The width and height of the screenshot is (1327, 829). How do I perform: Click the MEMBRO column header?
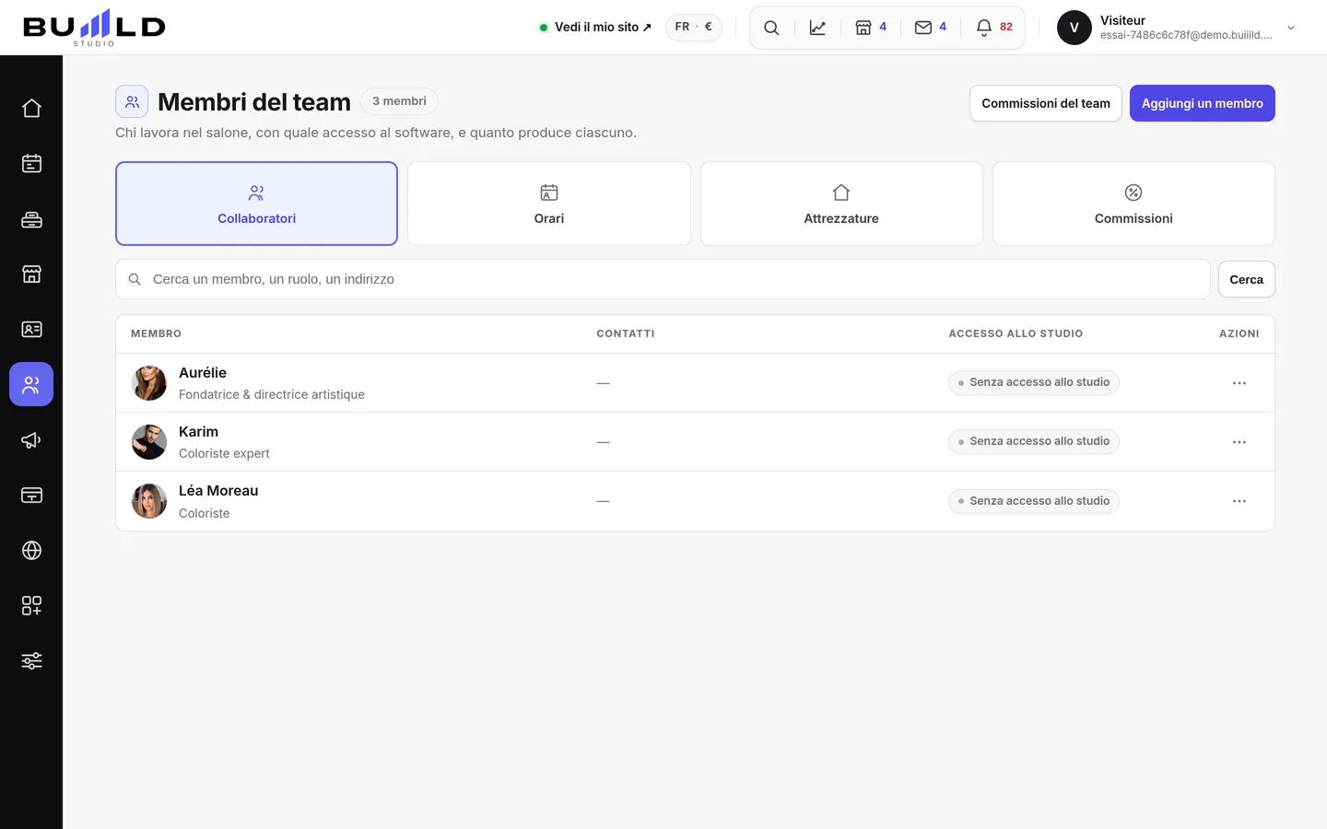[156, 333]
